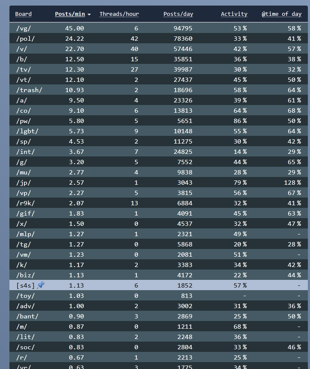Image resolution: width=310 pixels, height=369 pixels.
Task: Click the 86 % activity value for /pw/
Action: pos(240,121)
